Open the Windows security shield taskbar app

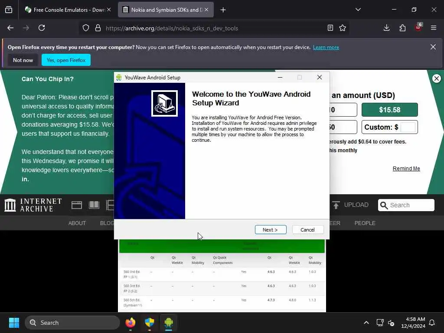click(150, 323)
